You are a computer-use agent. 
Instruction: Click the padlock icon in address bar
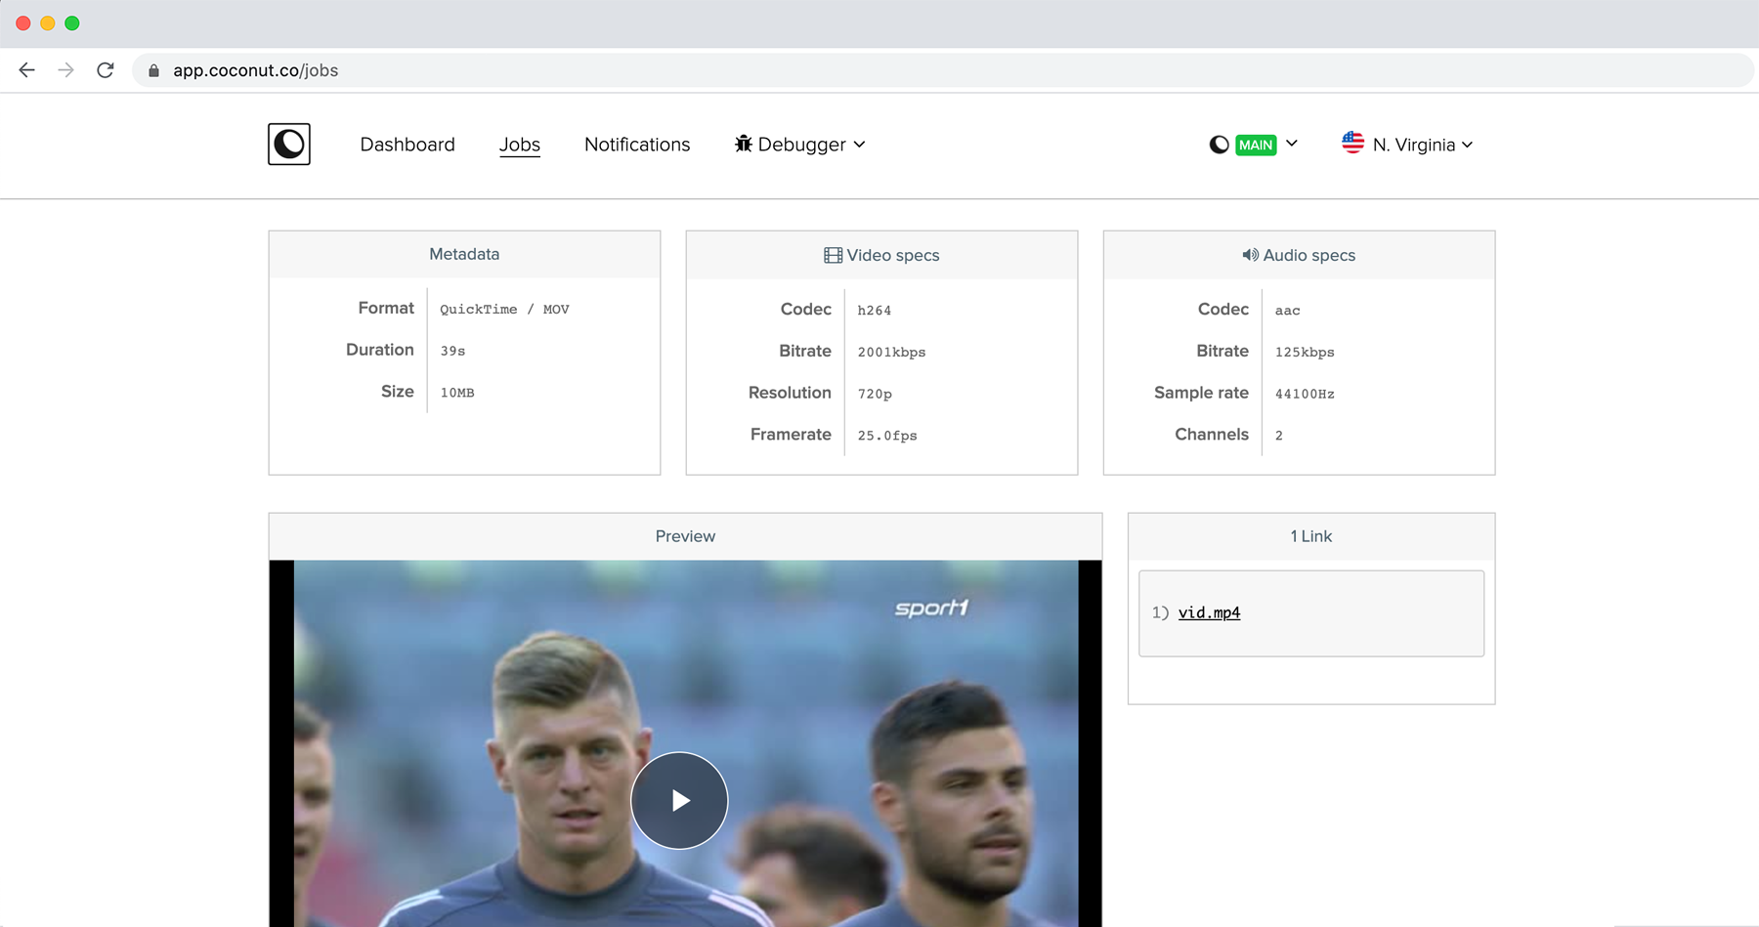coord(152,69)
